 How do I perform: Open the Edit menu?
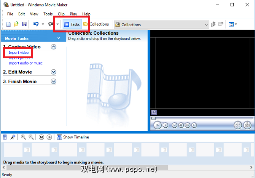click(x=21, y=14)
